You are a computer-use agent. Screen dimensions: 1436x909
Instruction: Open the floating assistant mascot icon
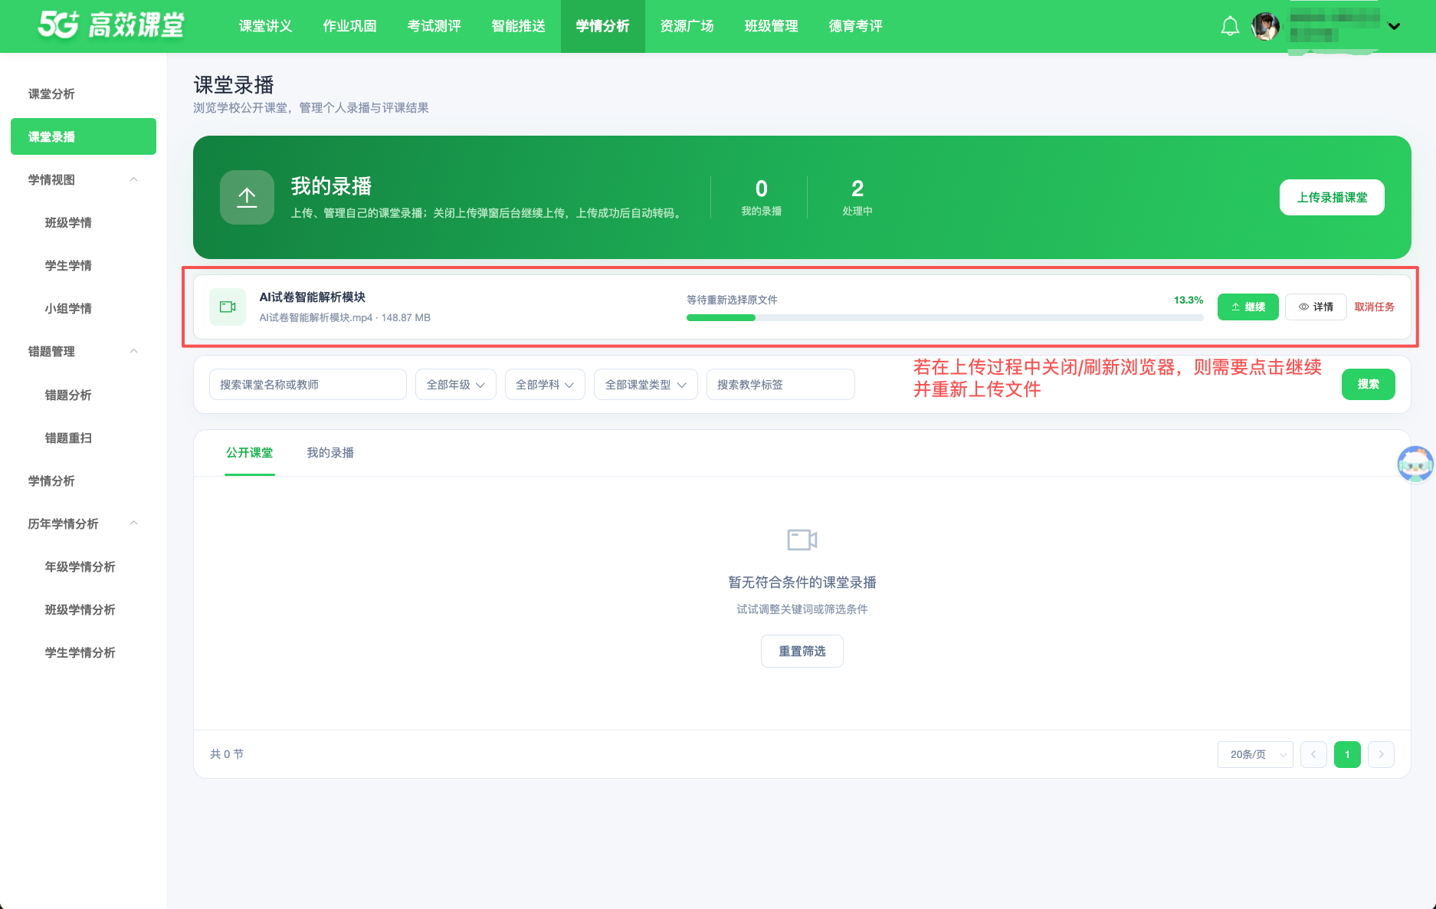pos(1415,464)
